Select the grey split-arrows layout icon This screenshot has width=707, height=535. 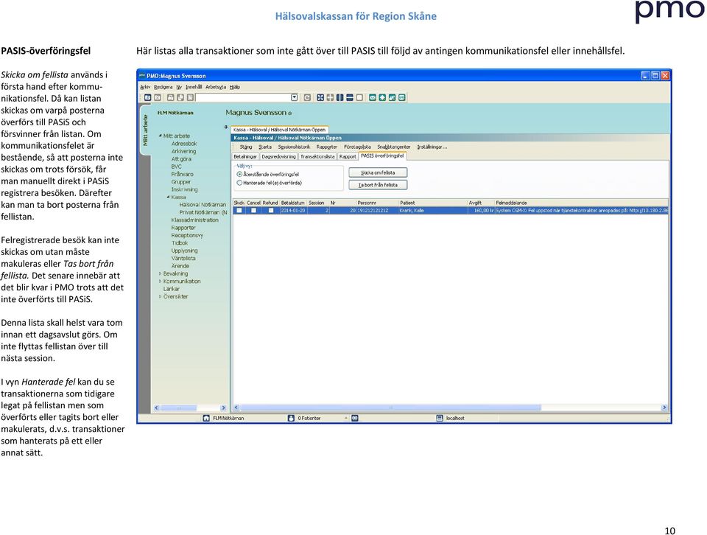tap(330, 97)
